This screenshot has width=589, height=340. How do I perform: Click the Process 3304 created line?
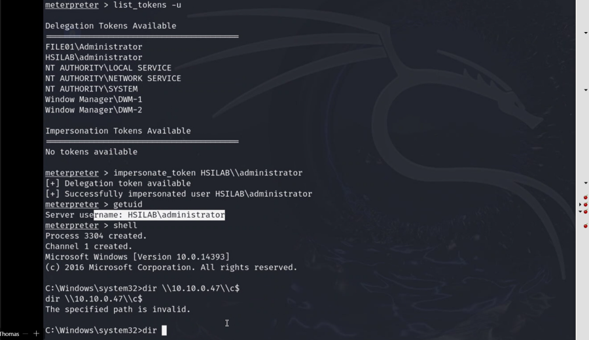click(96, 236)
